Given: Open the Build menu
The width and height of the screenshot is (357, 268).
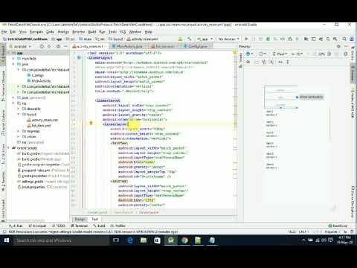Looking at the screenshot, I should [92, 32].
